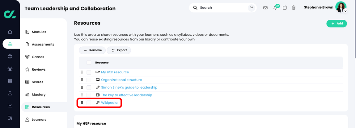356x128 pixels.
Task: Check the box for Wikipedia
Action: pyautogui.click(x=89, y=103)
